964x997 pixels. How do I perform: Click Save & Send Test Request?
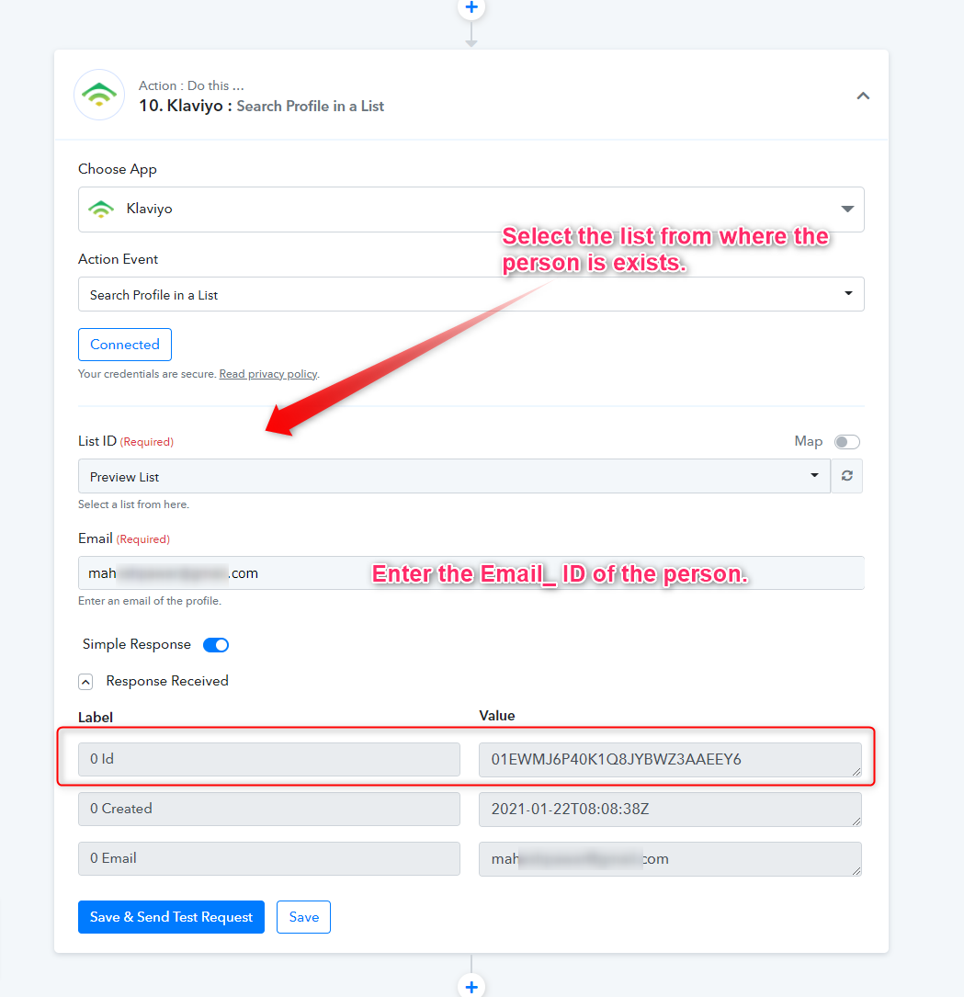coord(171,917)
